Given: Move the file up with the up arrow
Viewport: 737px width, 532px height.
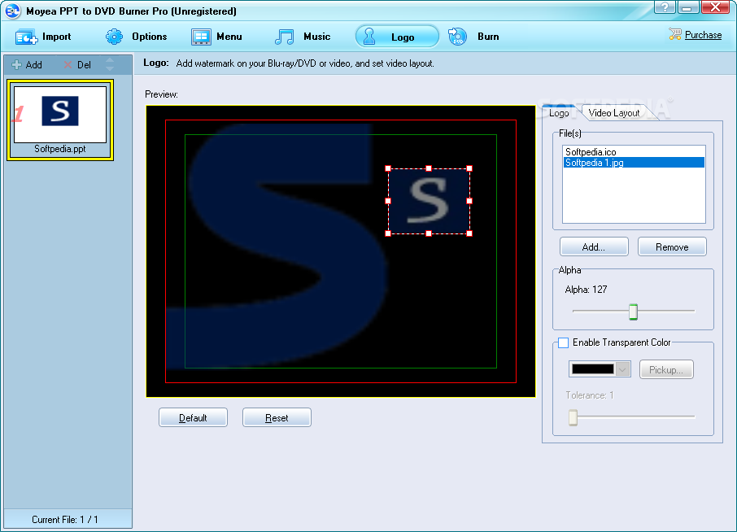Looking at the screenshot, I should [x=110, y=59].
